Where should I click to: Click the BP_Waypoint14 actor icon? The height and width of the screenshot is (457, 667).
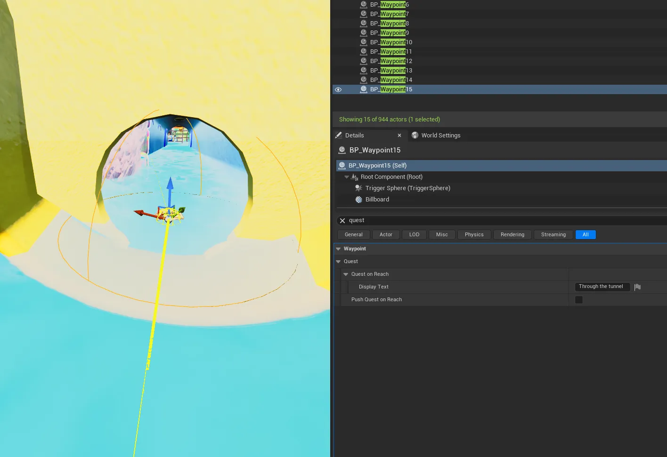coord(364,80)
